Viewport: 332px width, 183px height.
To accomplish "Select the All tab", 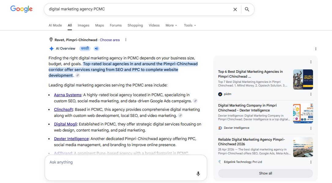I will 70,25.
